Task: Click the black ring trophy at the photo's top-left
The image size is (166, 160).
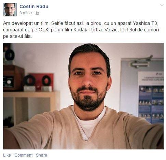Action: 10,55
